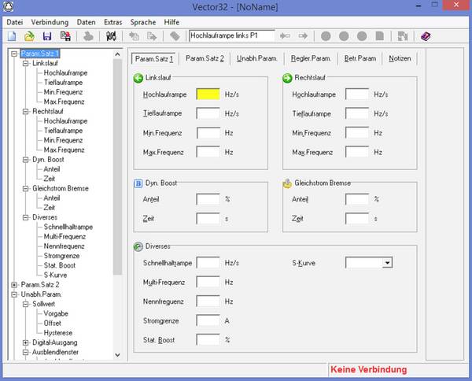The height and width of the screenshot is (381, 472).
Task: Click the Keine Verbindung status text
Action: point(368,369)
